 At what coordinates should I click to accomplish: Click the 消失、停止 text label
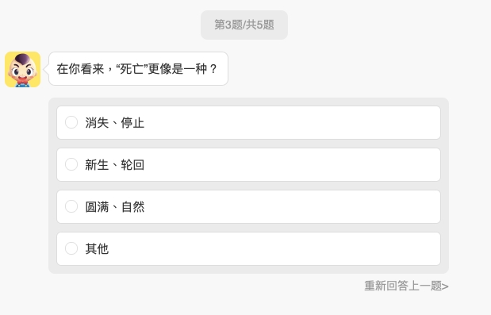[114, 123]
